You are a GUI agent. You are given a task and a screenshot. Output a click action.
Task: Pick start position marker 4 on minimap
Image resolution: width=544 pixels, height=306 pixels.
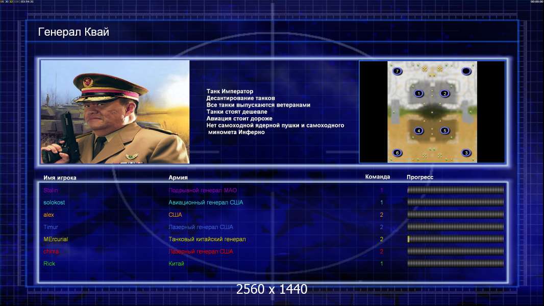coord(419,131)
